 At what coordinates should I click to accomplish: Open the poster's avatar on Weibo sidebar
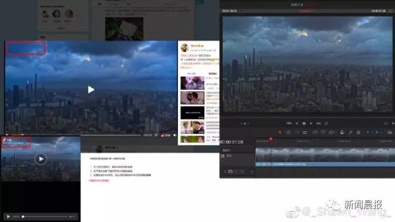click(x=185, y=47)
